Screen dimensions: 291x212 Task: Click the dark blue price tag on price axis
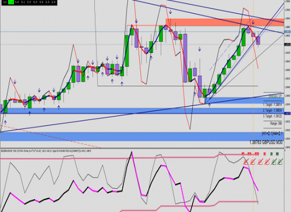point(287,113)
